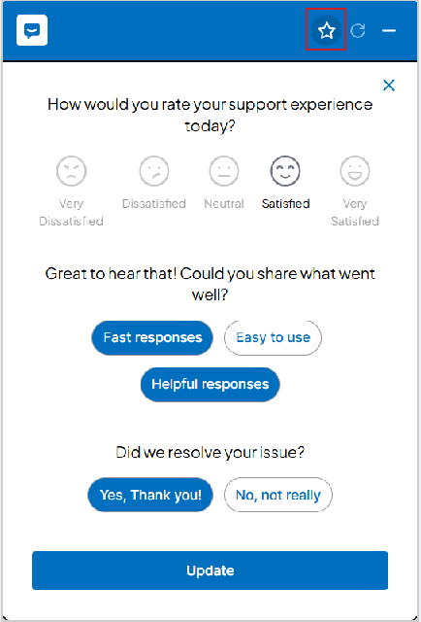
Task: Select the Very Dissatisfied angry face
Action: [71, 171]
